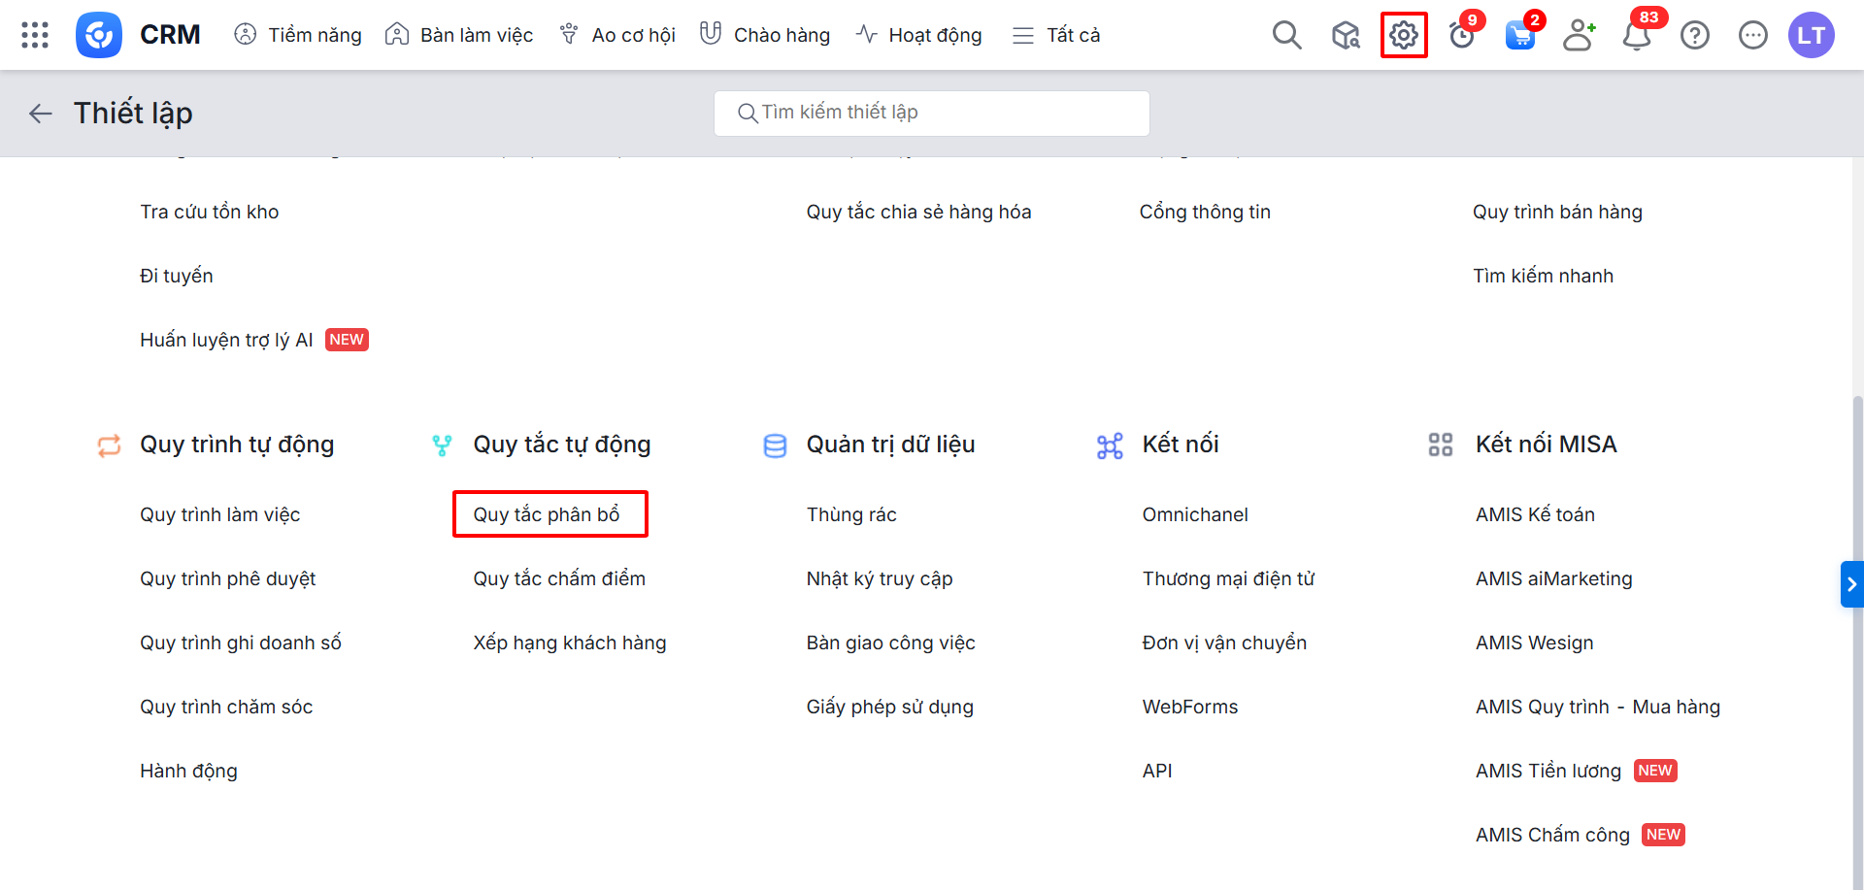Open the Tất cả menu
This screenshot has width=1864, height=890.
click(x=1056, y=35)
